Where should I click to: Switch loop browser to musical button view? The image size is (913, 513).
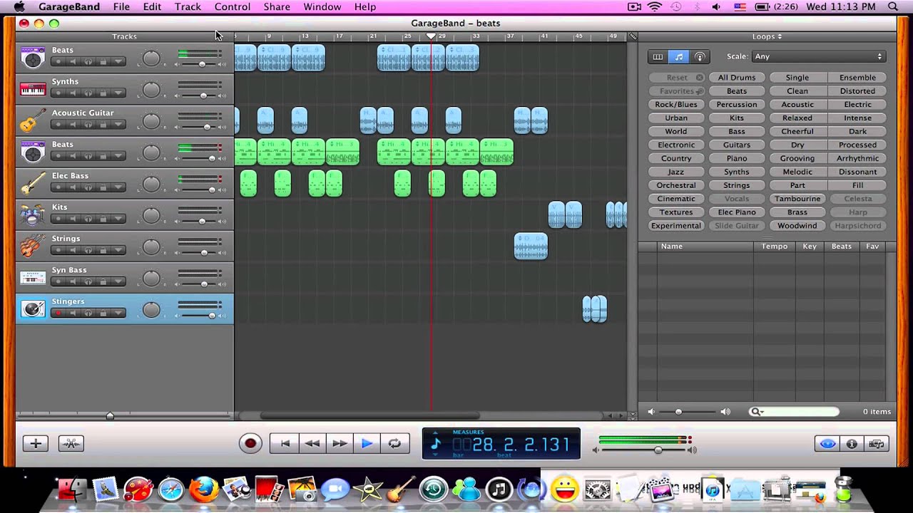679,56
